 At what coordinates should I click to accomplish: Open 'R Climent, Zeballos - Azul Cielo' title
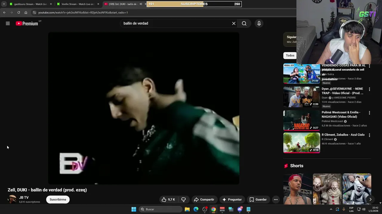tap(343, 135)
